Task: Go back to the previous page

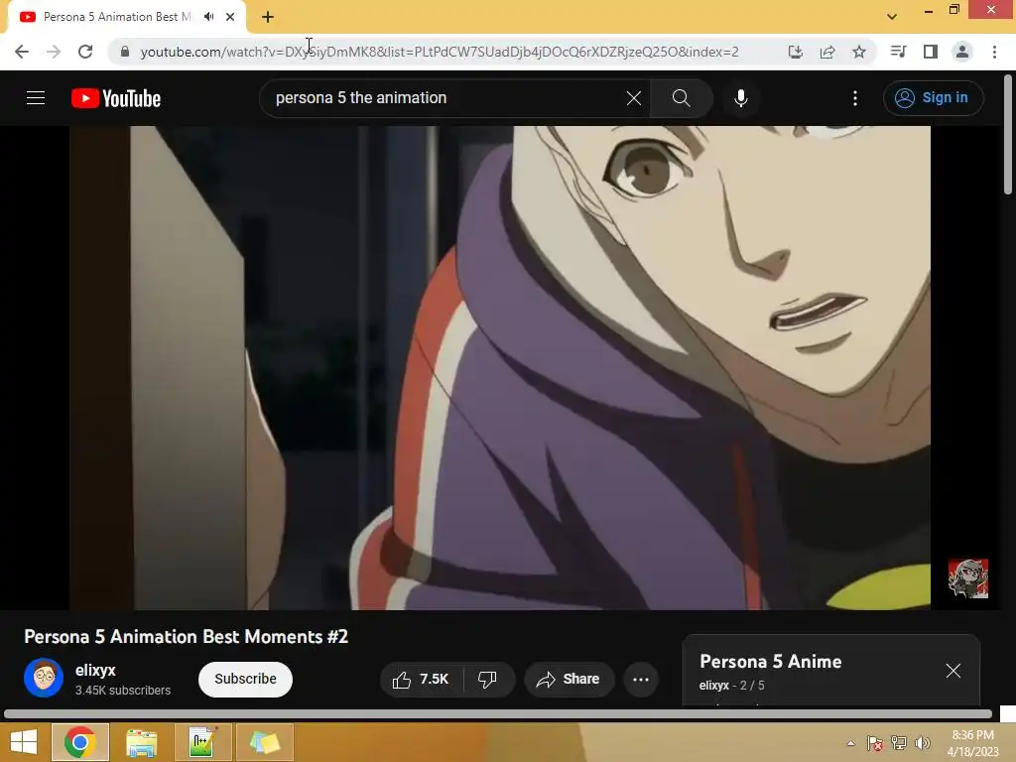Action: coord(22,52)
